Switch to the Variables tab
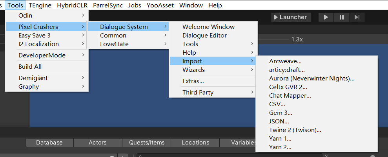The image size is (388, 157). (x=238, y=143)
